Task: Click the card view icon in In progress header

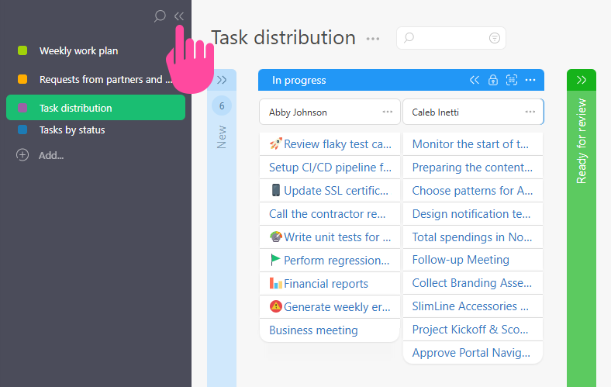Action: click(x=512, y=80)
